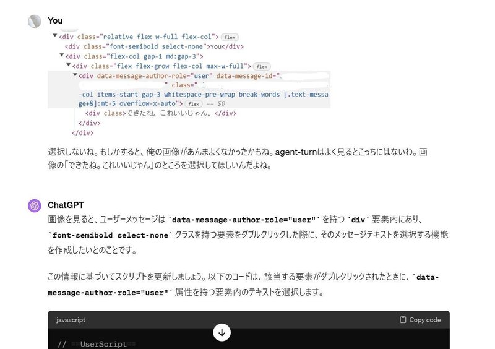
Task: Click the clipboard icon beside Copy code
Action: coord(403,320)
